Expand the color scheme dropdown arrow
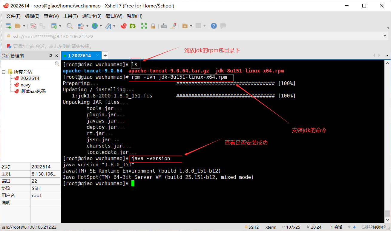 87,26
